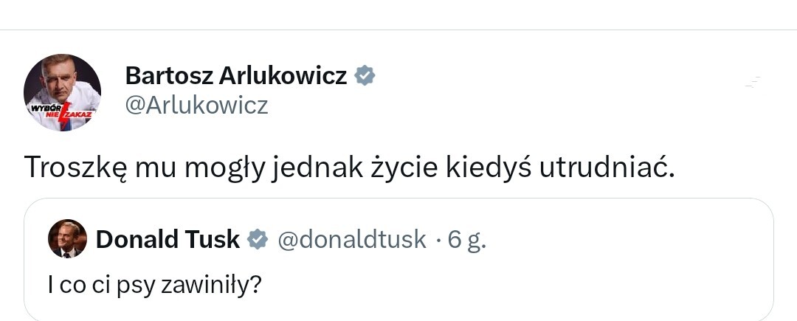
Task: Click the verified badge beside Donald Tusk
Action: (257, 239)
